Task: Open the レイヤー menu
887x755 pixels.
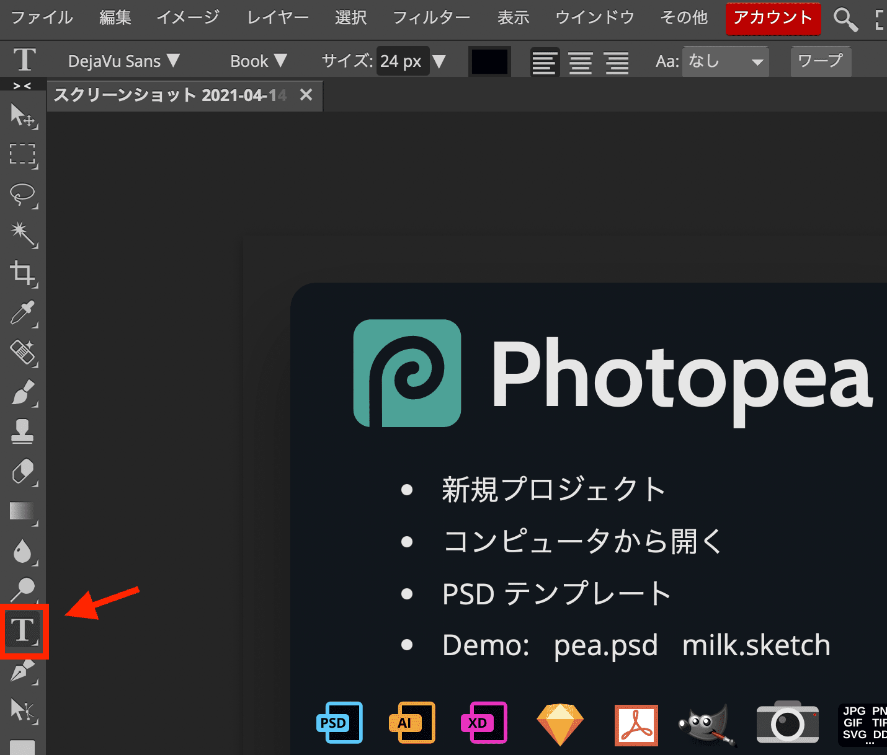Action: (277, 17)
